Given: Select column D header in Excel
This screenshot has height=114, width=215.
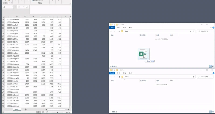Looking at the screenshot, I should coord(33,17).
